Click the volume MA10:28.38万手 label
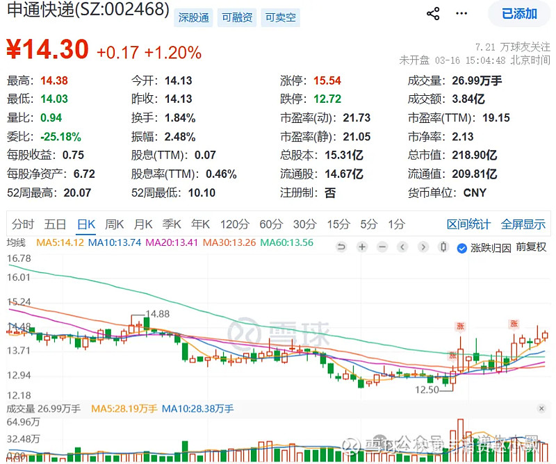Image resolution: width=556 pixels, height=464 pixels. pyautogui.click(x=198, y=408)
